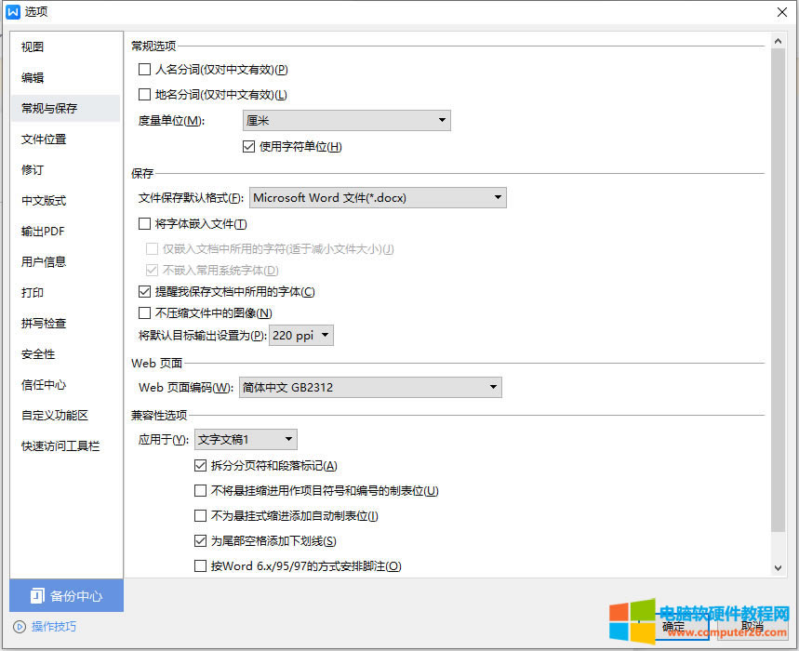Screen dimensions: 799x651
Task: Expand Web 页面编码 dropdown list
Action: [x=369, y=387]
